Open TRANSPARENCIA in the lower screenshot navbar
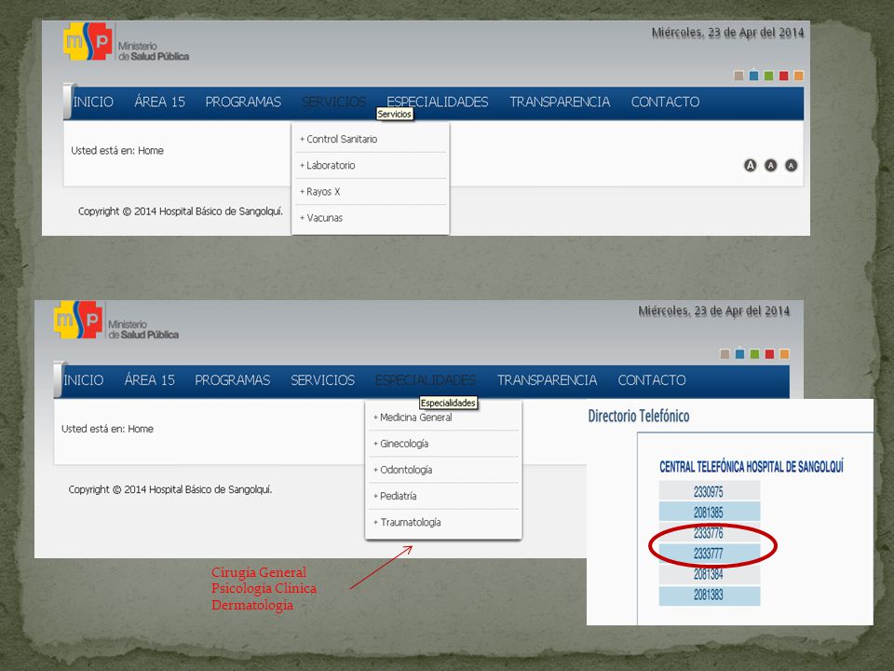The image size is (894, 671). (x=548, y=380)
